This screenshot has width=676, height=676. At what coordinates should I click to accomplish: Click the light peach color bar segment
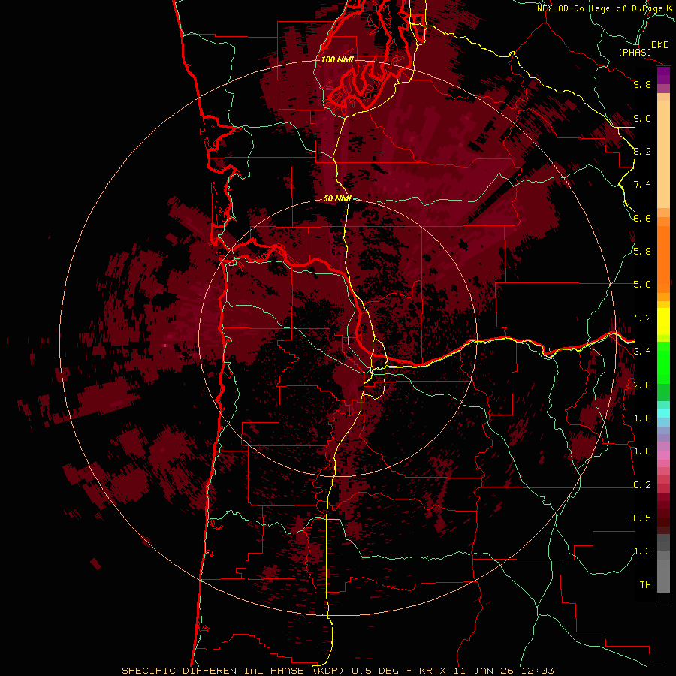663,154
